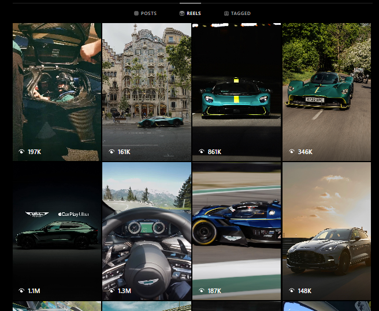Screen dimensions: 379x311
Task: Open the cockpit helmet reel
Action: click(57, 92)
